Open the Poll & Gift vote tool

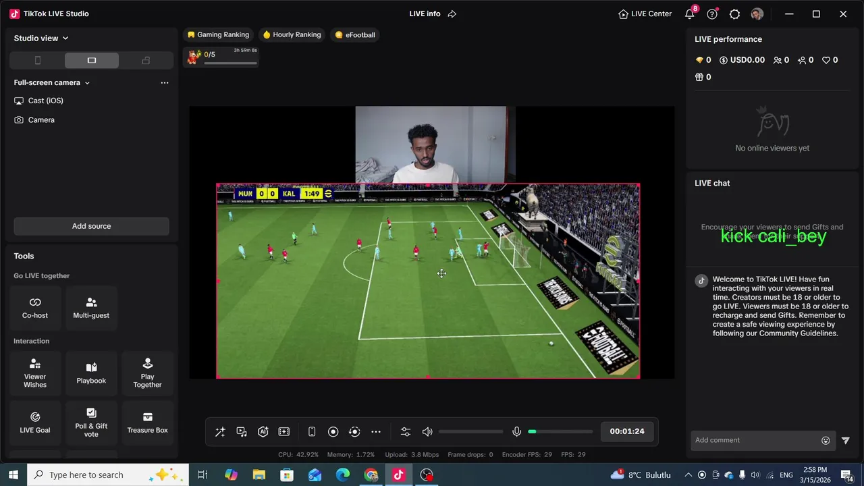pos(91,423)
